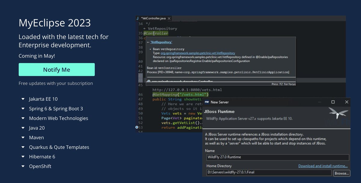Close the VetController.java tab
This screenshot has width=361, height=183.
coord(169,18)
